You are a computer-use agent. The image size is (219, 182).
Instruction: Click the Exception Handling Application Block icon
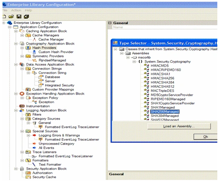click(22, 94)
